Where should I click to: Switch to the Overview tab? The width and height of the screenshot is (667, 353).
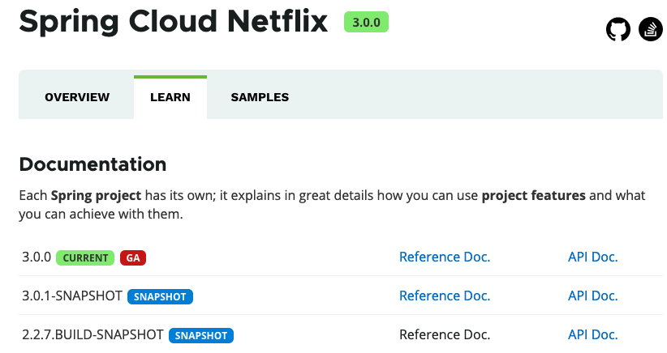tap(77, 97)
